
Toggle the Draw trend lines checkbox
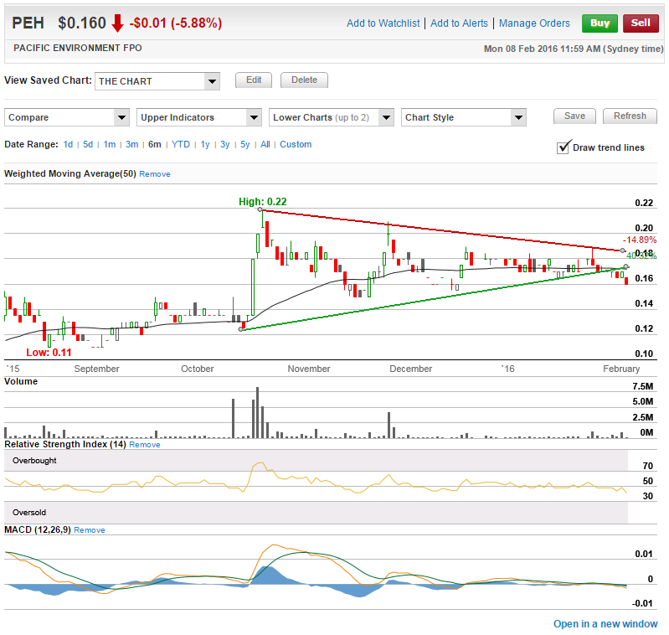click(x=564, y=147)
